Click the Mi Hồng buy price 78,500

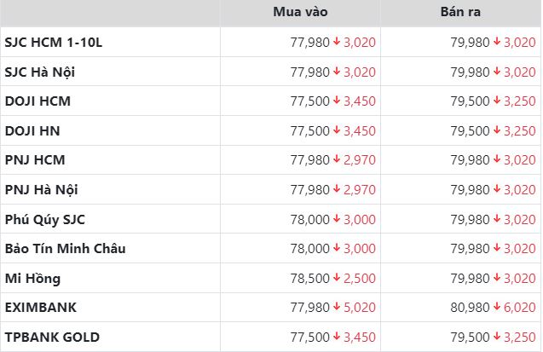309,279
